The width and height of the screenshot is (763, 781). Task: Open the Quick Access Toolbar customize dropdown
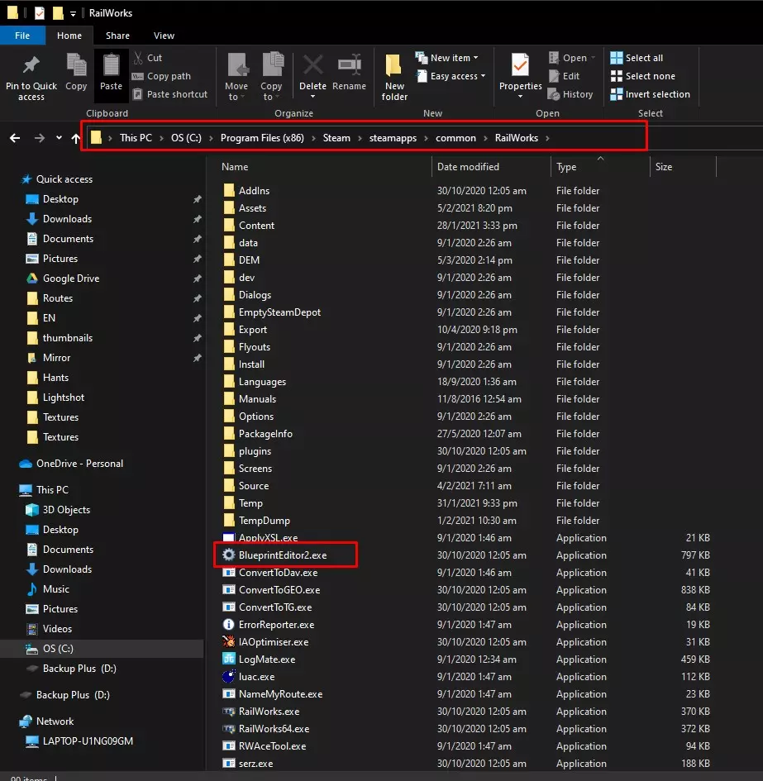[73, 14]
